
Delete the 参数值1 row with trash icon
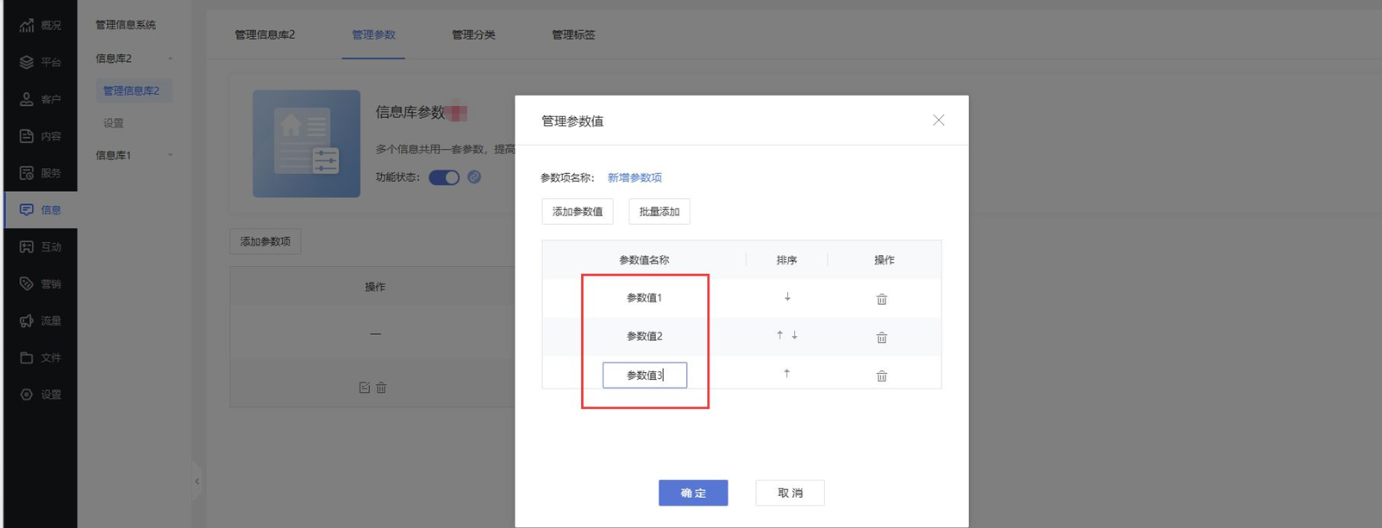point(881,299)
